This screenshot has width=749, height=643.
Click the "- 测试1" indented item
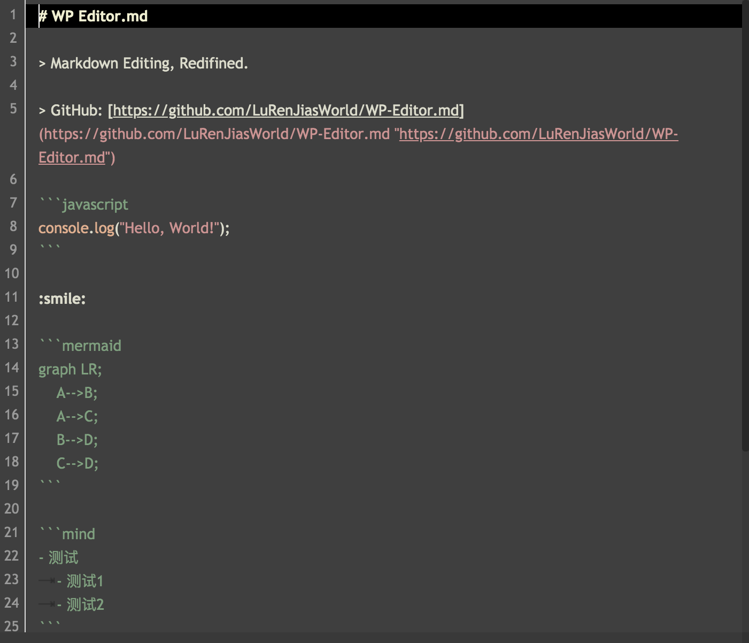pyautogui.click(x=80, y=581)
